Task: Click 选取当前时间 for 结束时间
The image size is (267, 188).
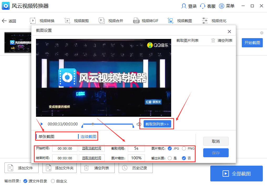Action: (92, 158)
